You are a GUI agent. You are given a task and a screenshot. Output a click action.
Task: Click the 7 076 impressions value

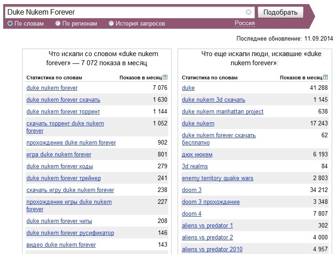coord(160,88)
